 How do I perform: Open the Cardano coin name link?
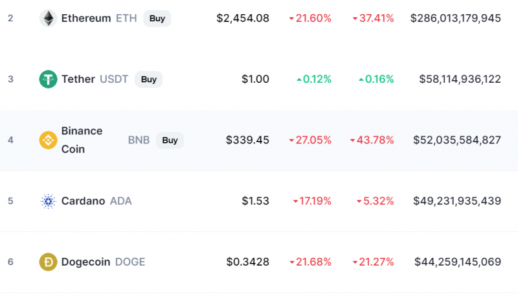pyautogui.click(x=84, y=201)
